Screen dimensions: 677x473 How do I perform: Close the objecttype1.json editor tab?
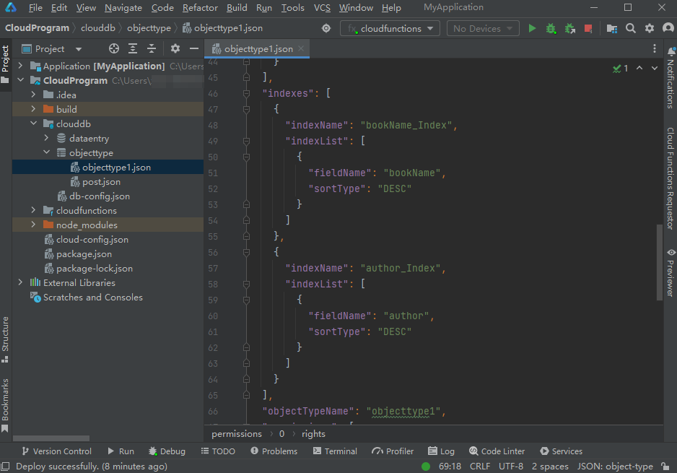click(x=301, y=49)
